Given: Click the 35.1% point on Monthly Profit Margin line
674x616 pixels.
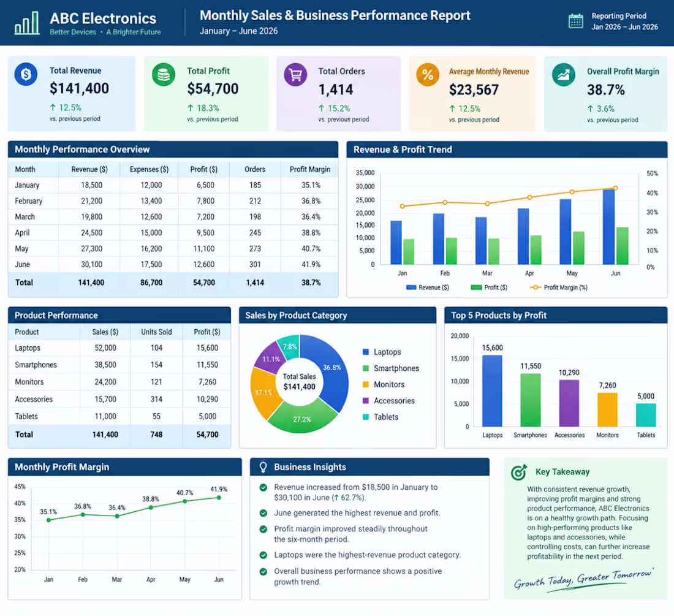Looking at the screenshot, I should coord(48,520).
